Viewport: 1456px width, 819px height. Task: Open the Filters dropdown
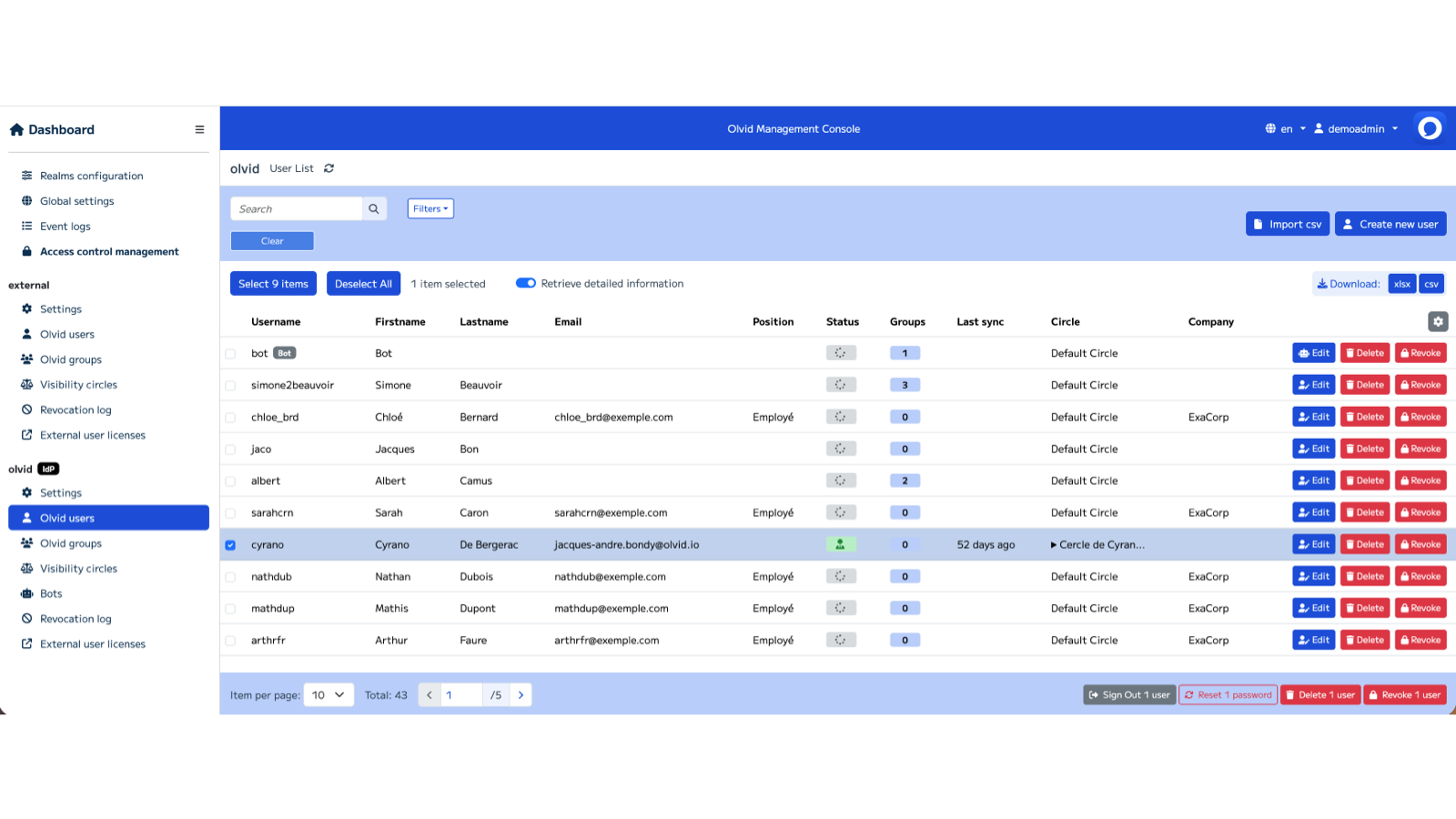430,208
